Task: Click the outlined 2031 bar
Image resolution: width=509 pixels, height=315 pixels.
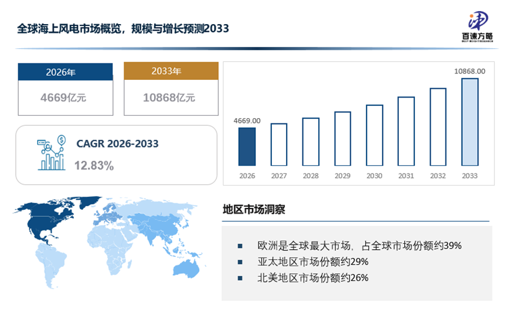Action: pyautogui.click(x=406, y=131)
